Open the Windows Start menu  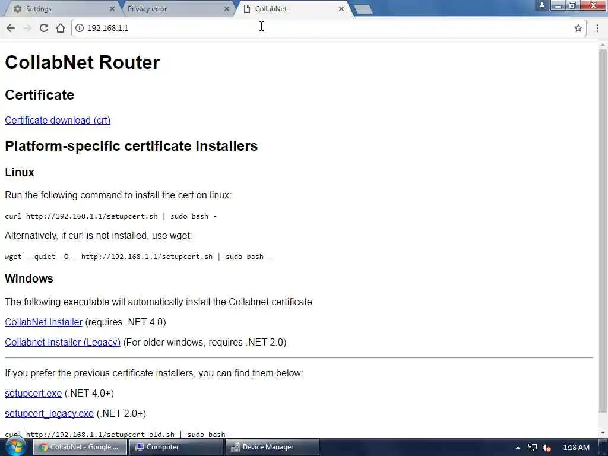point(16,446)
